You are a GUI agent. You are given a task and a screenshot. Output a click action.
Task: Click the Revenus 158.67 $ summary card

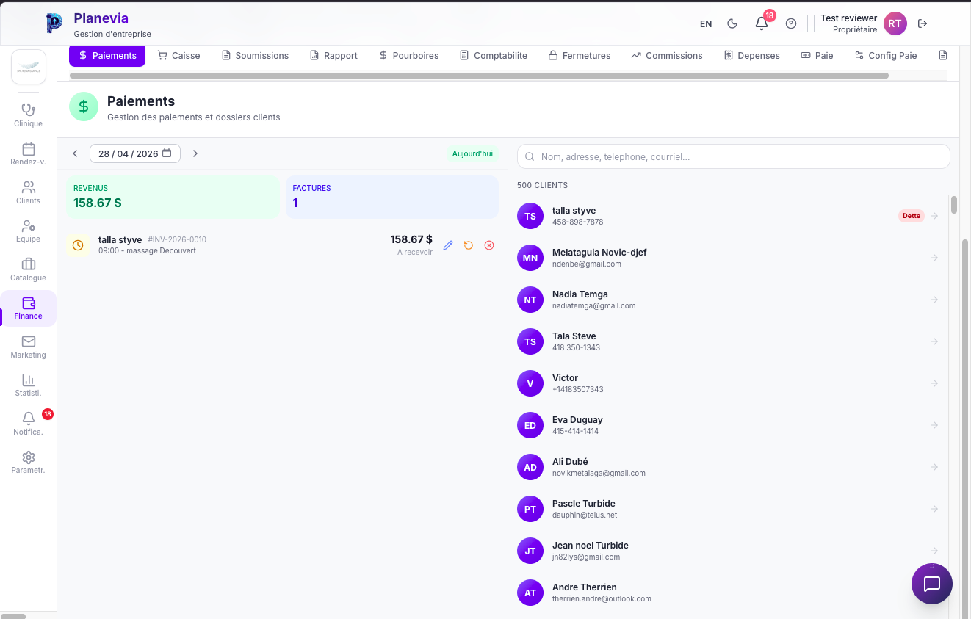click(x=173, y=197)
